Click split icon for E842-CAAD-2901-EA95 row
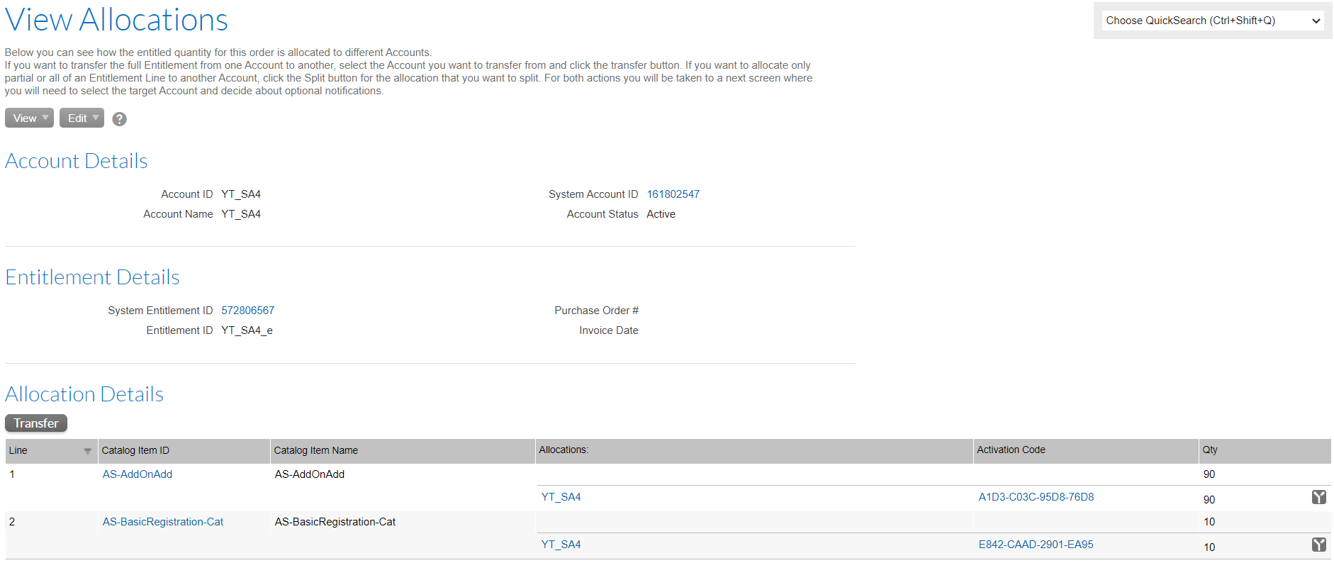This screenshot has width=1334, height=563. (x=1318, y=545)
